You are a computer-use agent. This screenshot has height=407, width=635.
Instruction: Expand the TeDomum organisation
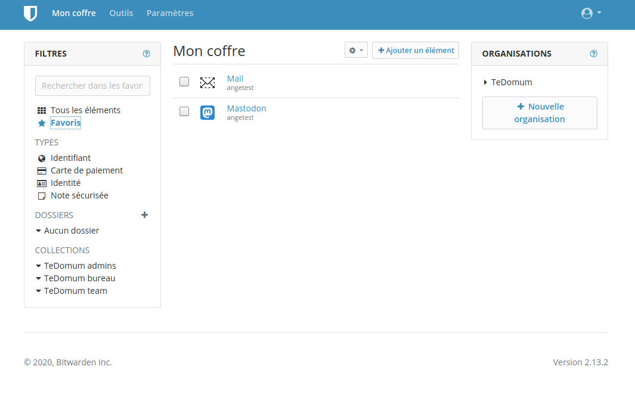tap(508, 82)
